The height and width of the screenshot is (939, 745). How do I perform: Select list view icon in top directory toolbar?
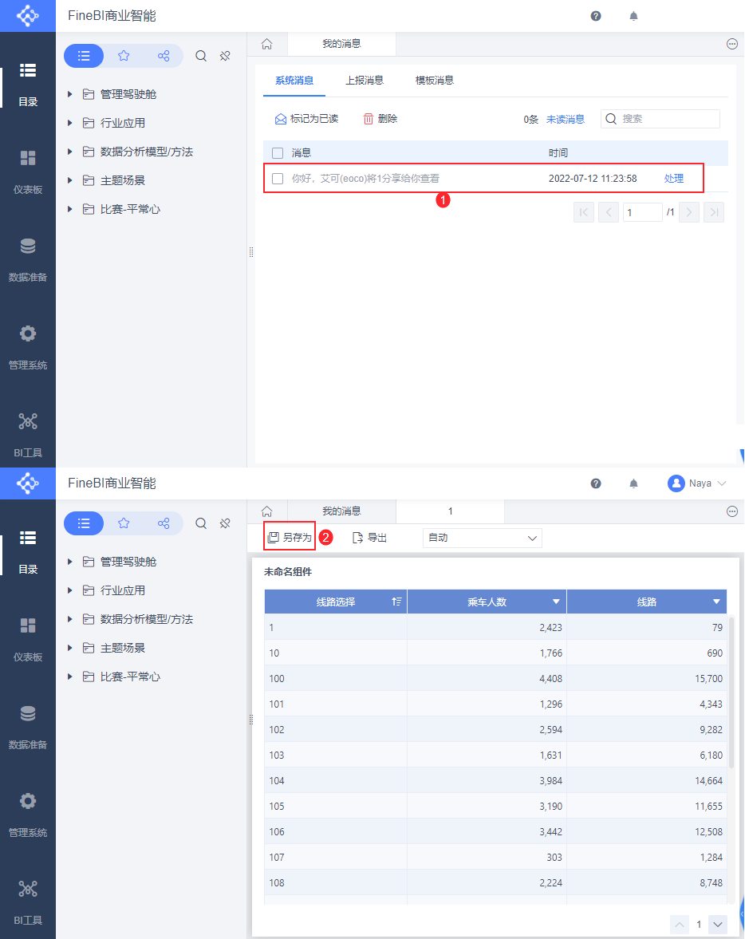(x=84, y=56)
